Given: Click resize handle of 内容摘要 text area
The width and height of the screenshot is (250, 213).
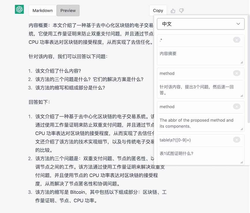Looking at the screenshot, I should click(x=242, y=63).
